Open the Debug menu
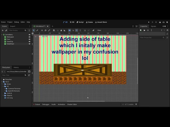The width and height of the screenshot is (170, 127). [x=16, y=22]
